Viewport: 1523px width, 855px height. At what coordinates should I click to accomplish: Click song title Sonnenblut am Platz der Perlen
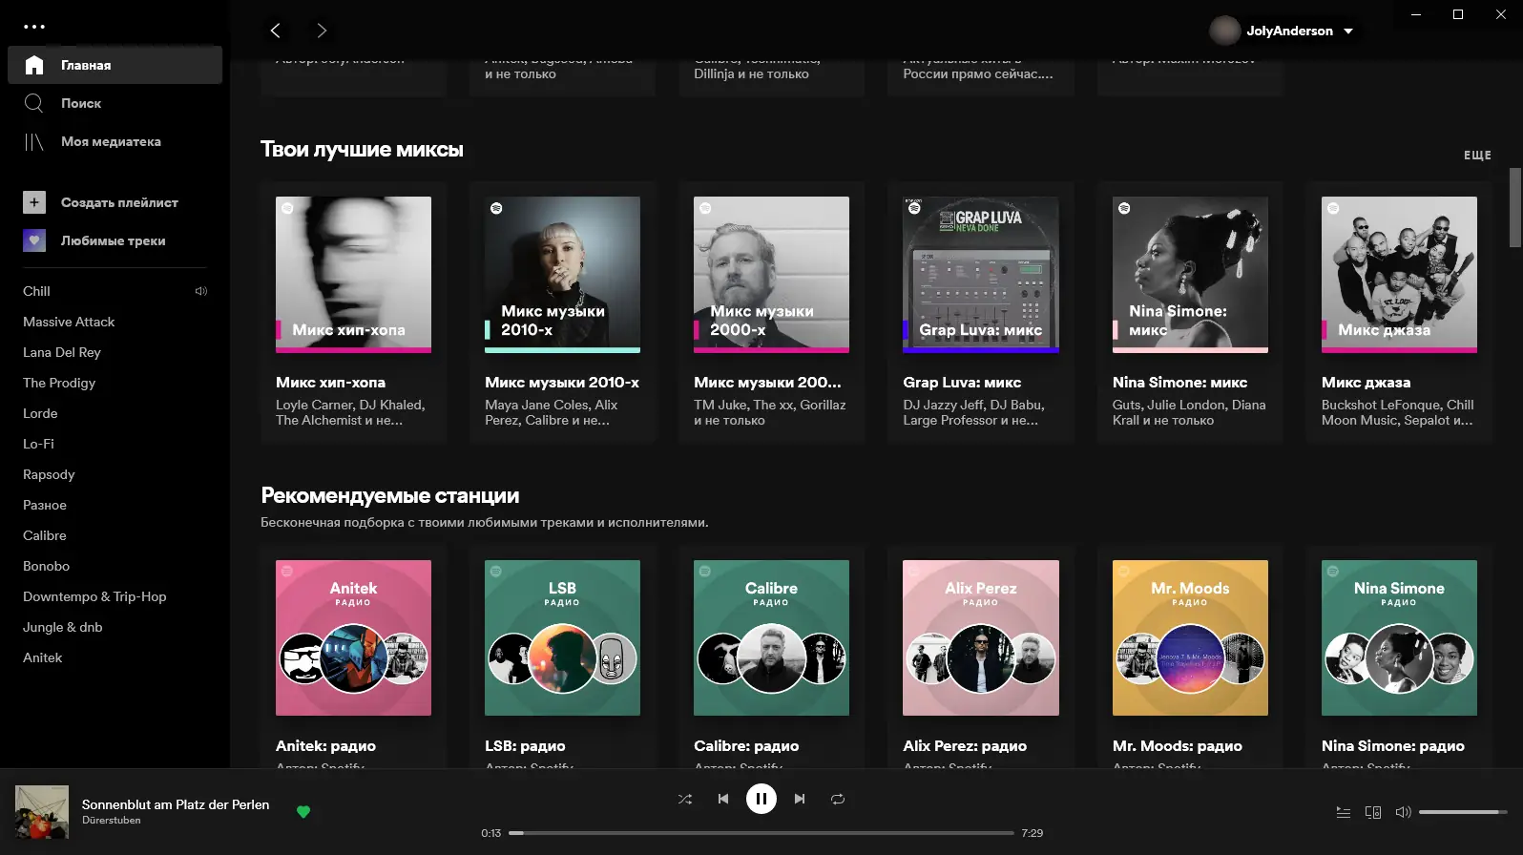[176, 804]
